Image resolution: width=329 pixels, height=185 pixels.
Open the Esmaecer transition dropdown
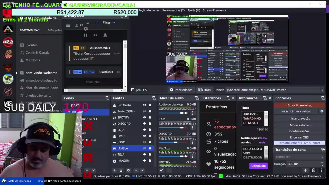pyautogui.click(x=299, y=157)
